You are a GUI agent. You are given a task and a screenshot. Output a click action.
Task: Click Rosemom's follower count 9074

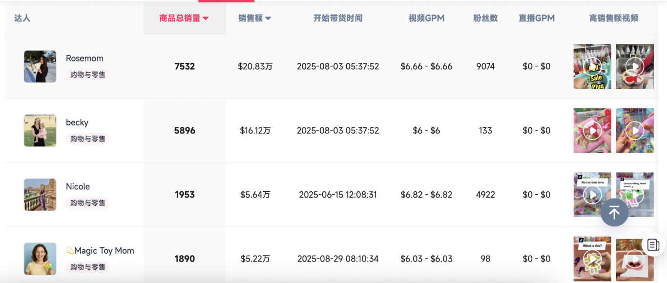tap(485, 66)
